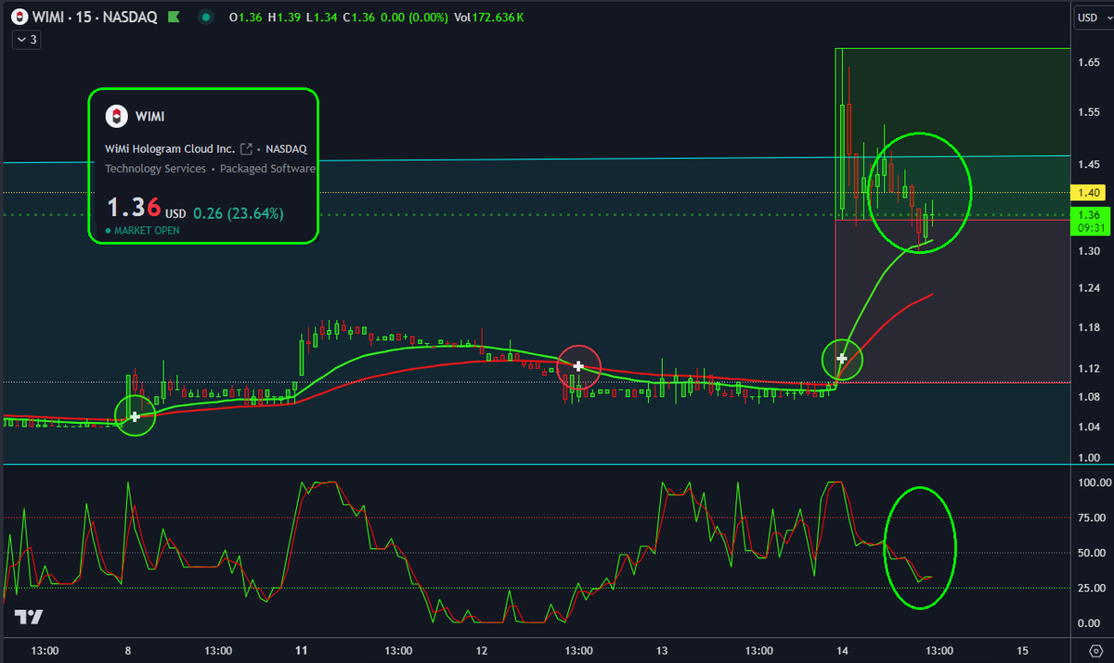Click the crosshair marker inside the red circle
The image size is (1114, 663).
[579, 365]
